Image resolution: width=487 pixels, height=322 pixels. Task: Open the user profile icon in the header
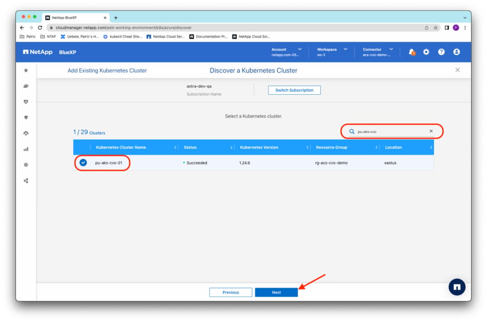(457, 52)
